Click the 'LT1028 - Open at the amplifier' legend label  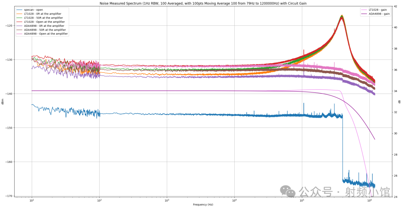coord(44,22)
